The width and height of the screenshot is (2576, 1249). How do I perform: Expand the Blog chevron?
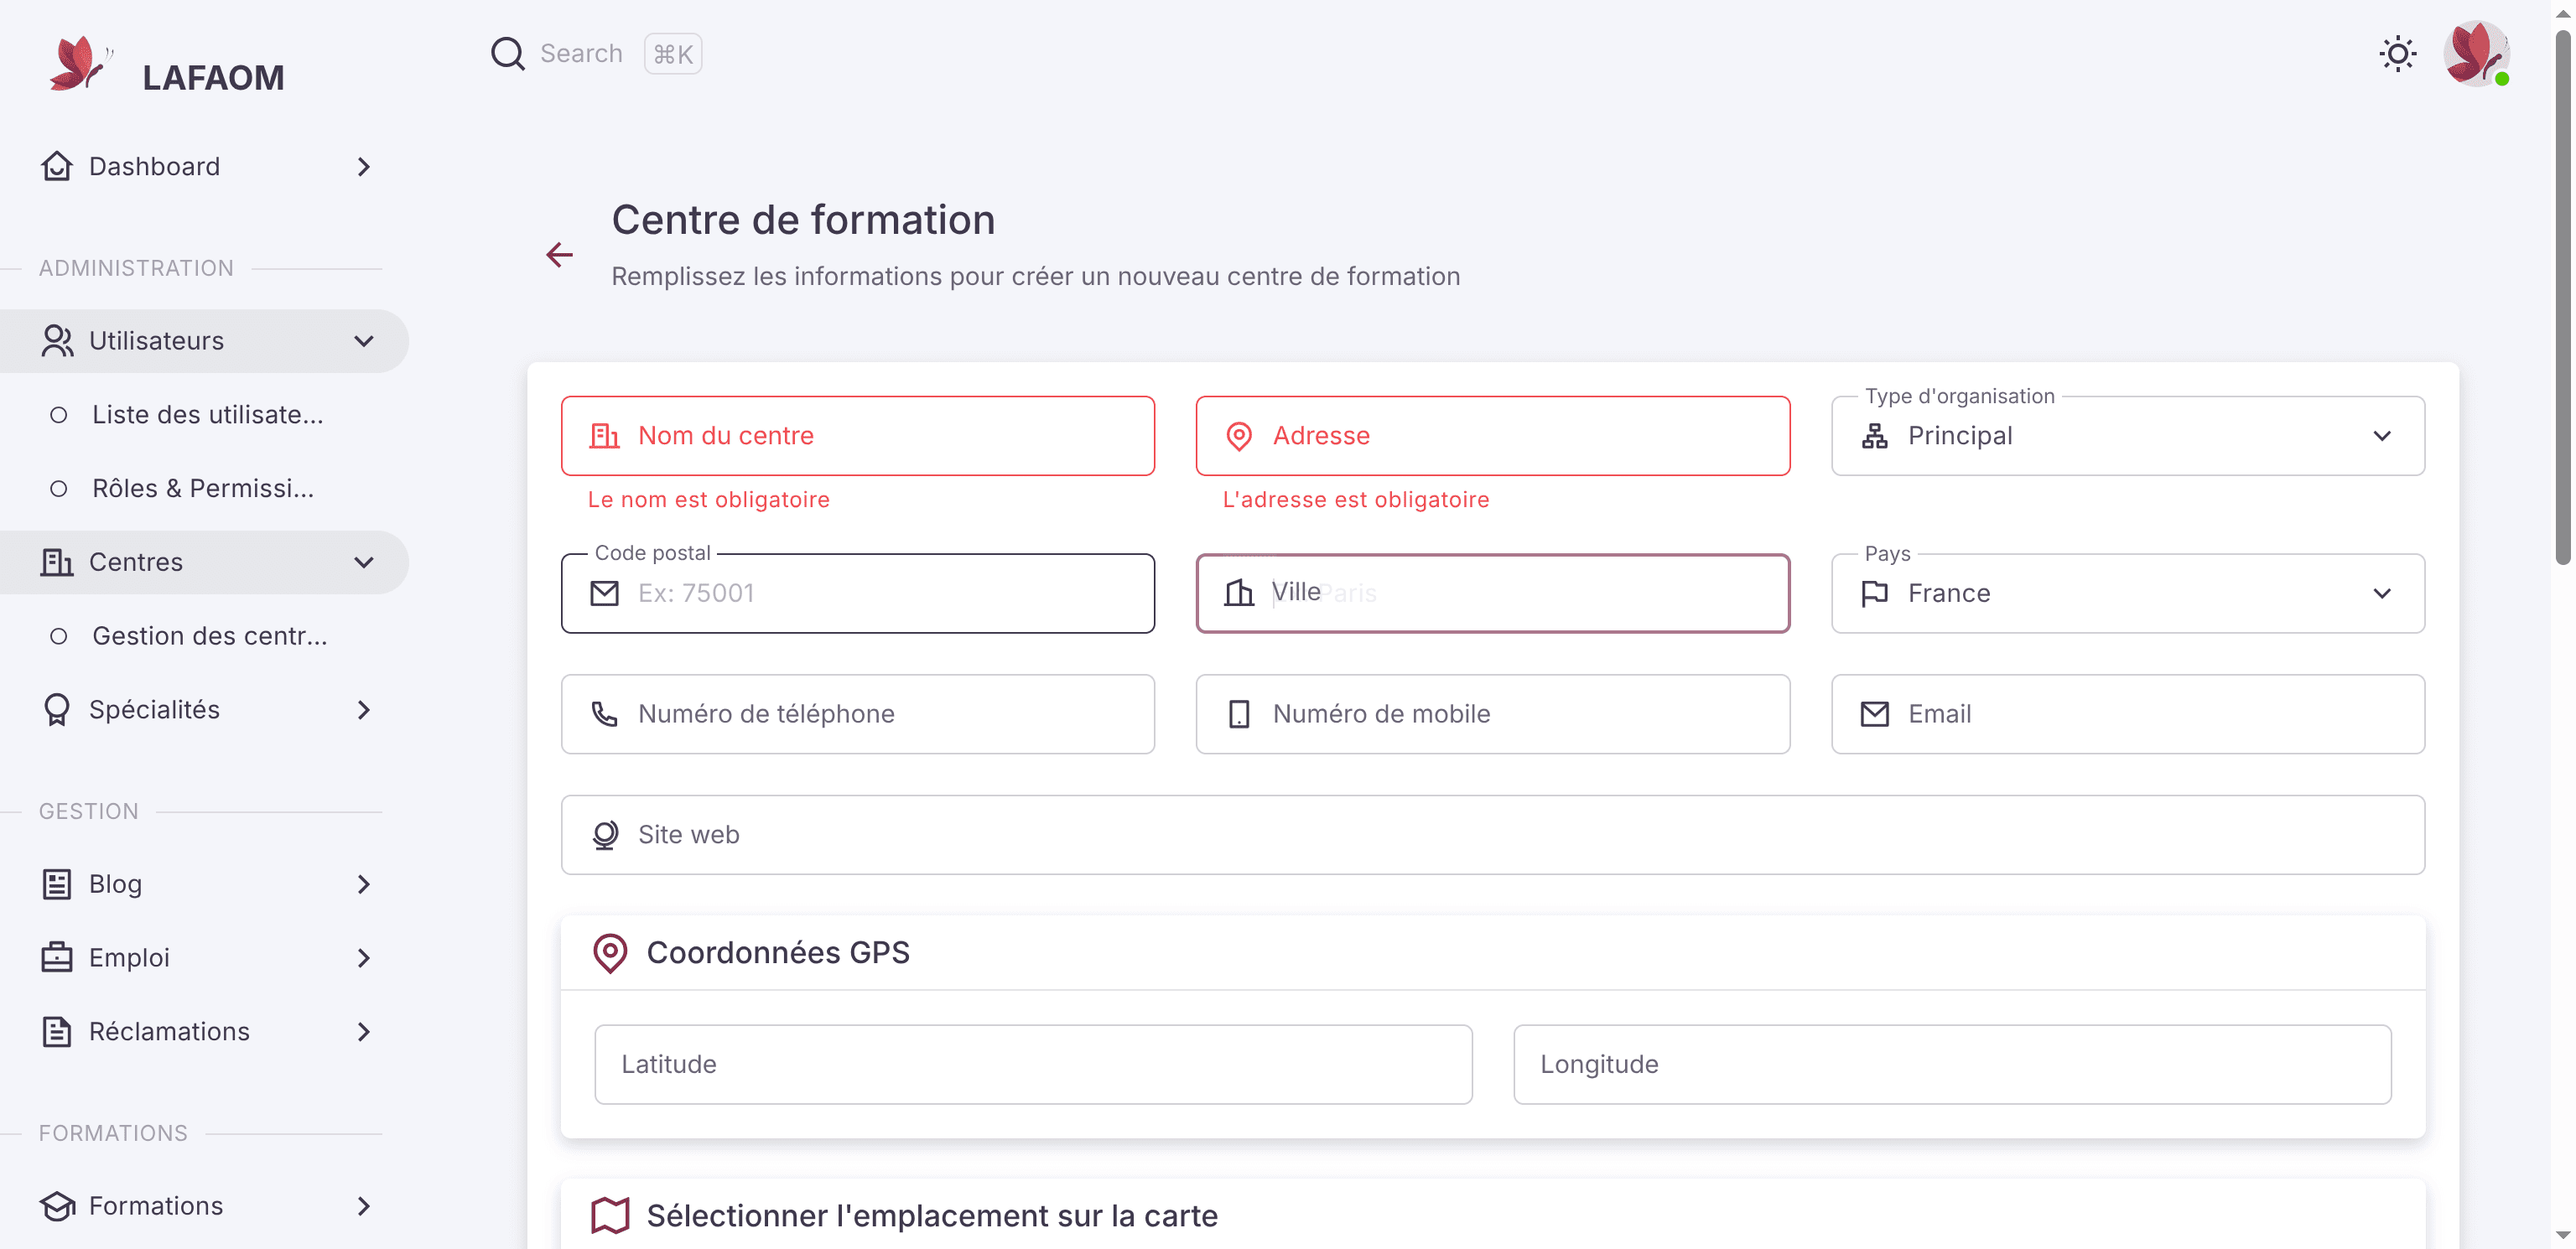364,884
